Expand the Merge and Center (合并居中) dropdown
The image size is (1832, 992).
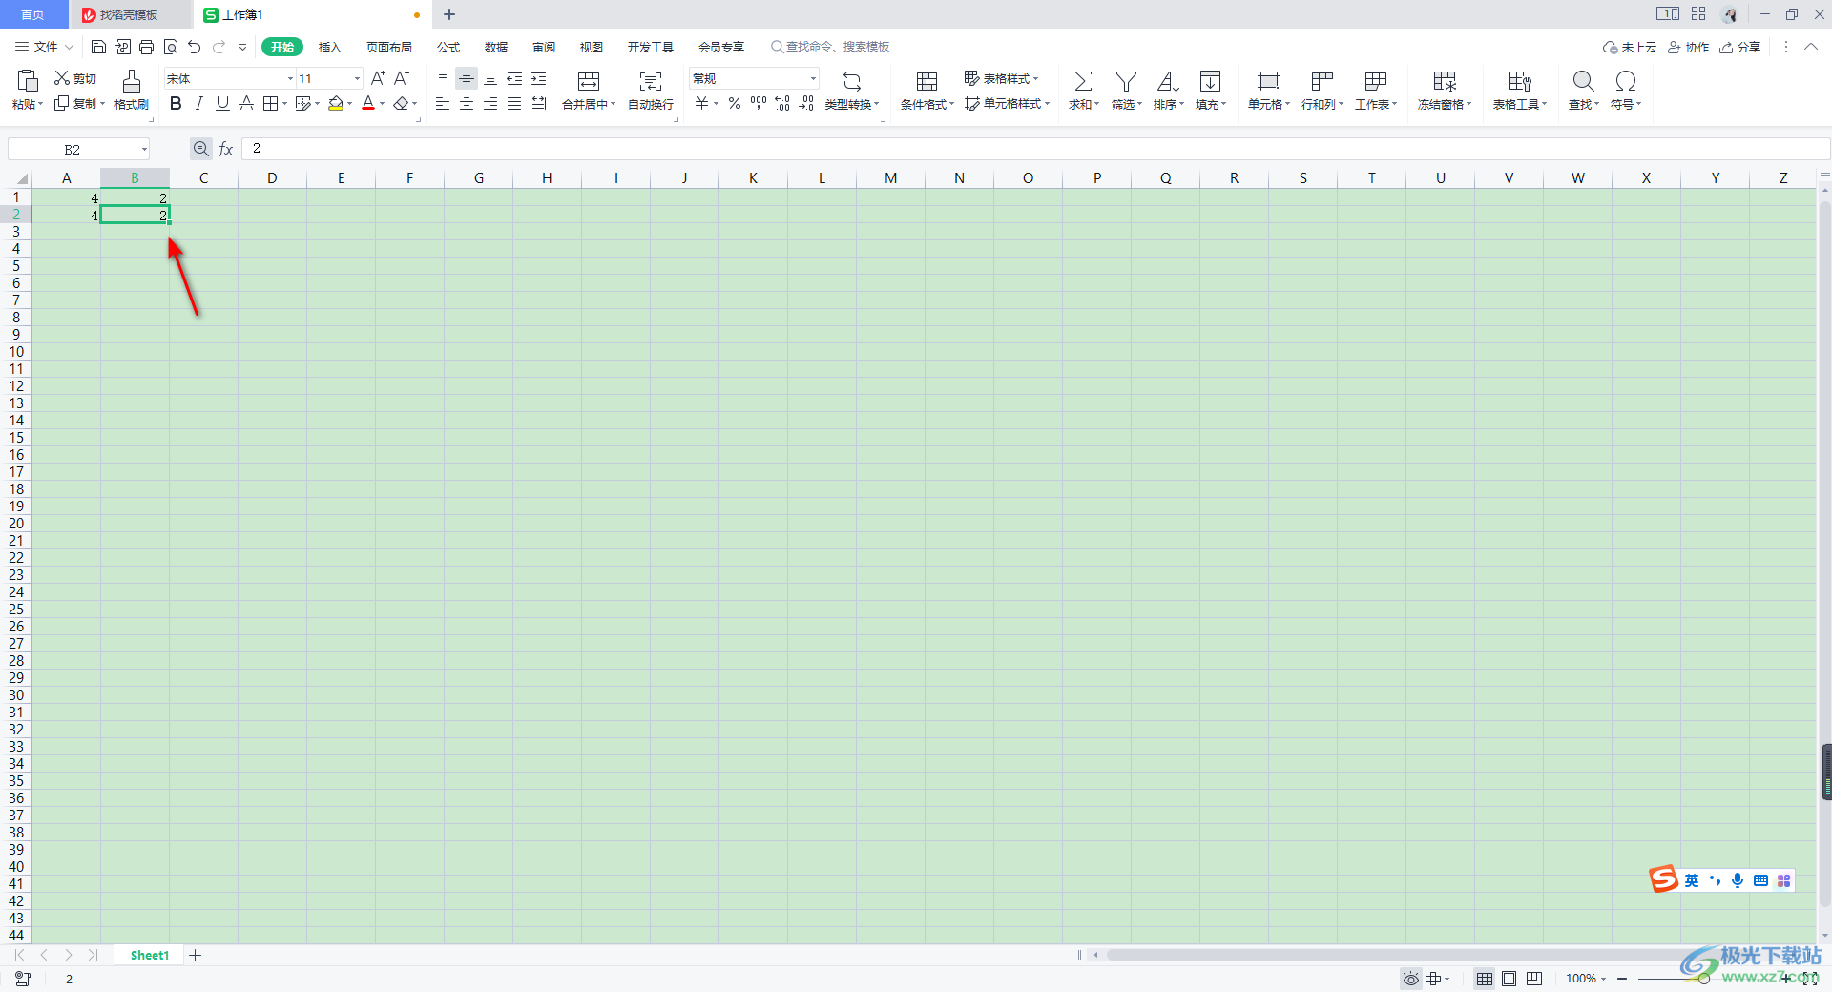click(x=613, y=105)
